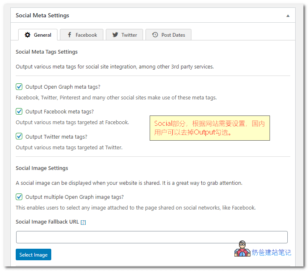Select 'Output various meta tags targeted at Facebook.' text

(72, 122)
